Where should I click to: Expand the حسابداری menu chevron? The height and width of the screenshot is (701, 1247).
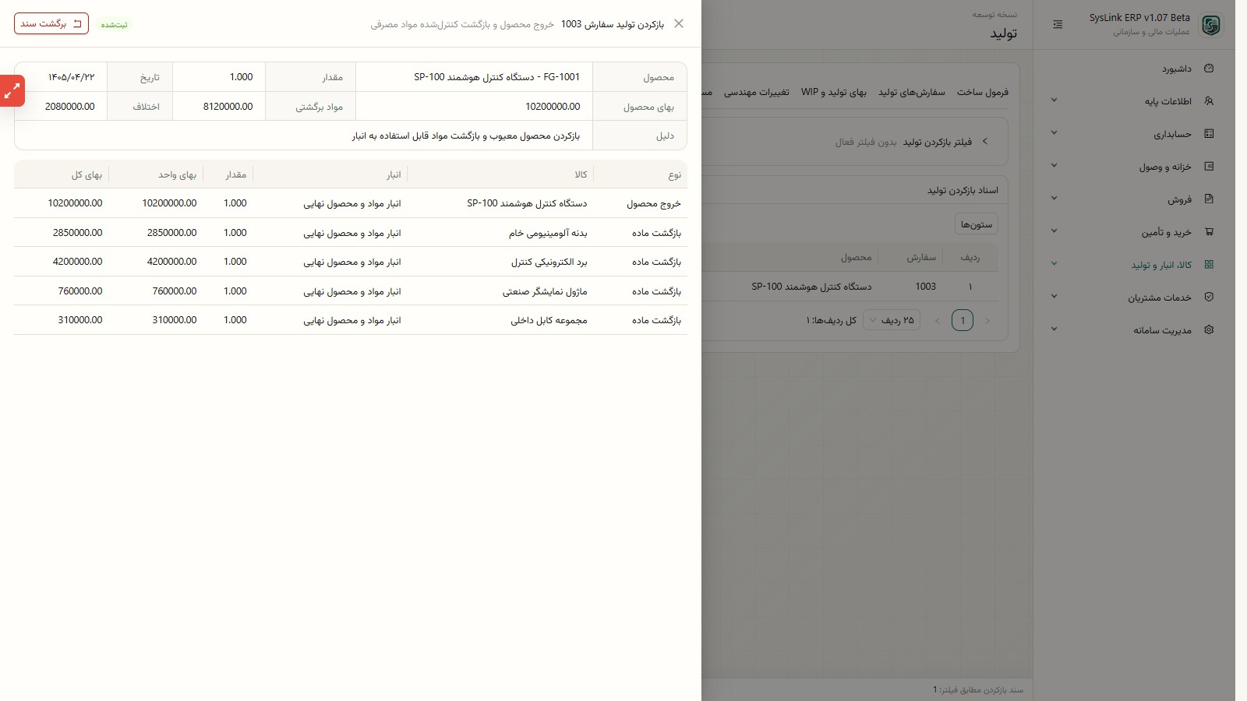1054,133
